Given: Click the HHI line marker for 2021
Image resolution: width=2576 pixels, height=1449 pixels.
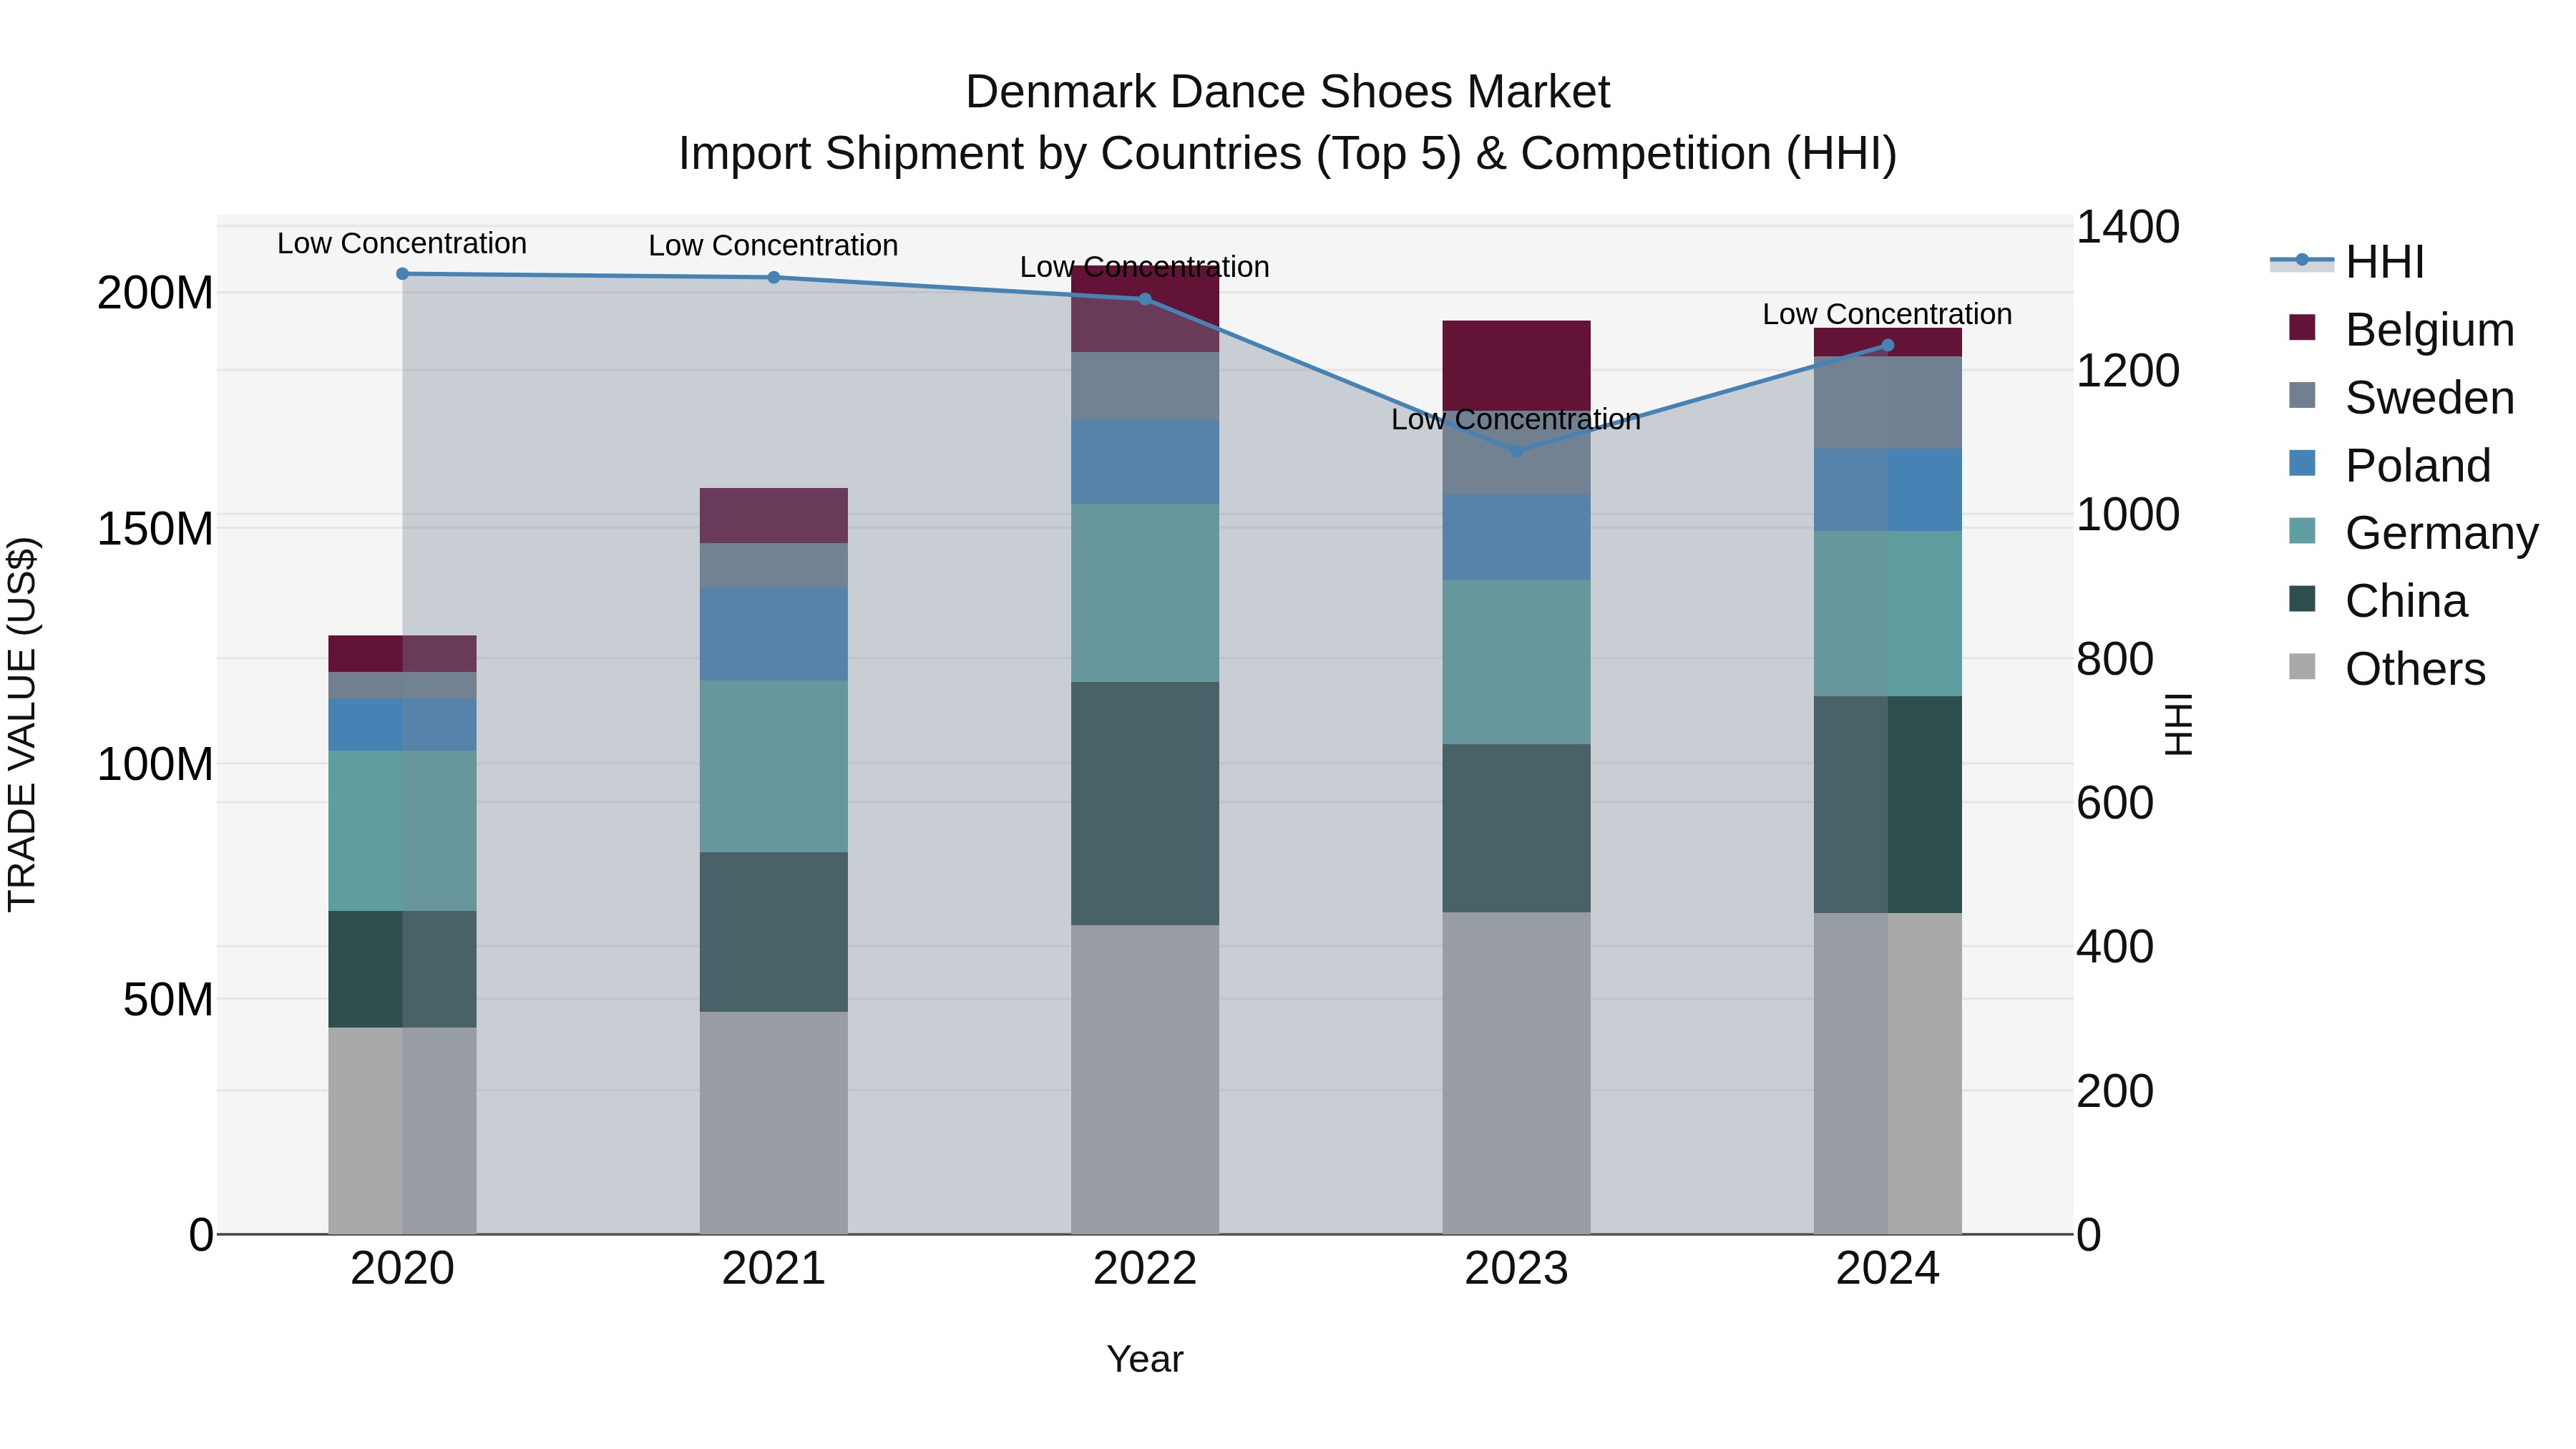Looking at the screenshot, I should 773,278.
